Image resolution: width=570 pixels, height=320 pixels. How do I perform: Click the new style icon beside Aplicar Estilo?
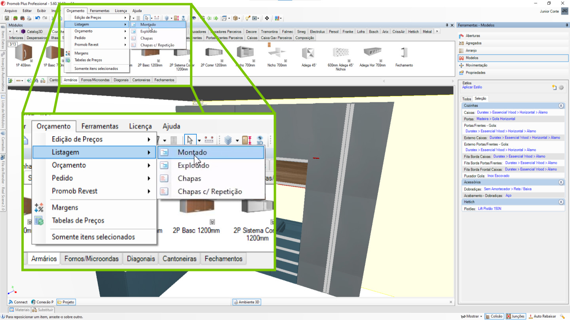pos(555,88)
